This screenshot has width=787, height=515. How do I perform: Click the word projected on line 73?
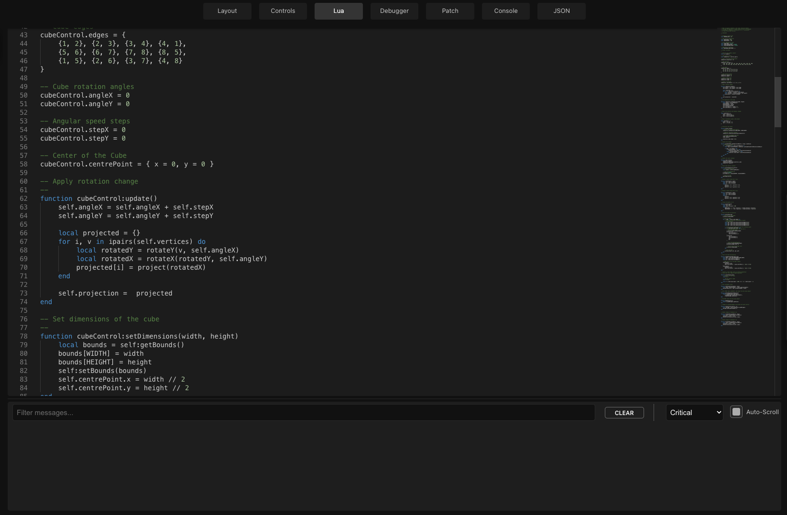154,293
